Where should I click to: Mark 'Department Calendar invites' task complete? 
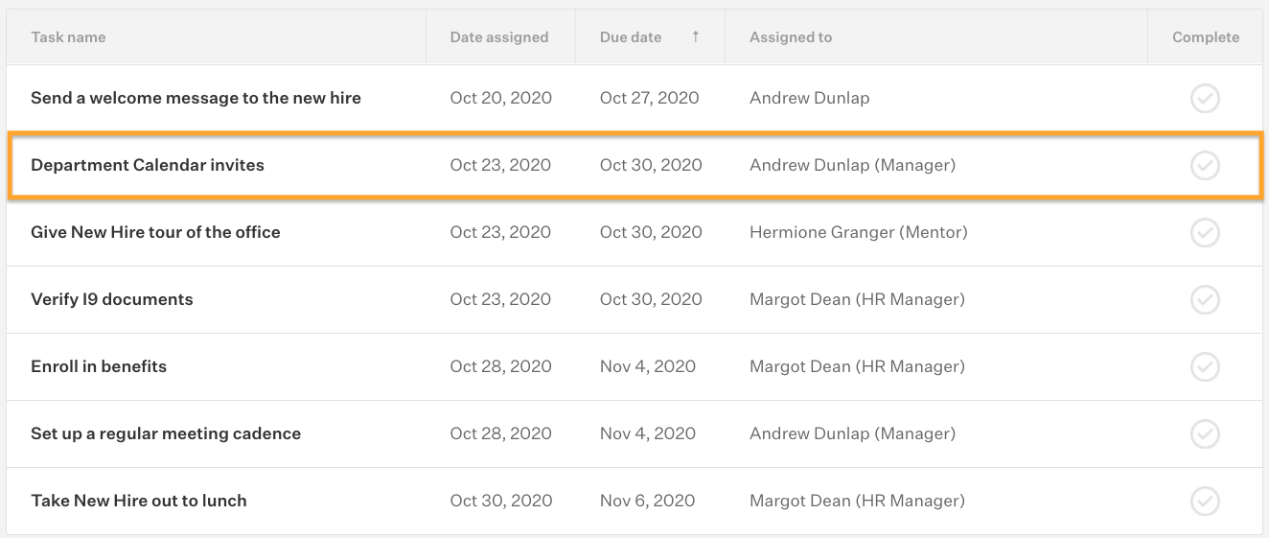(x=1205, y=165)
